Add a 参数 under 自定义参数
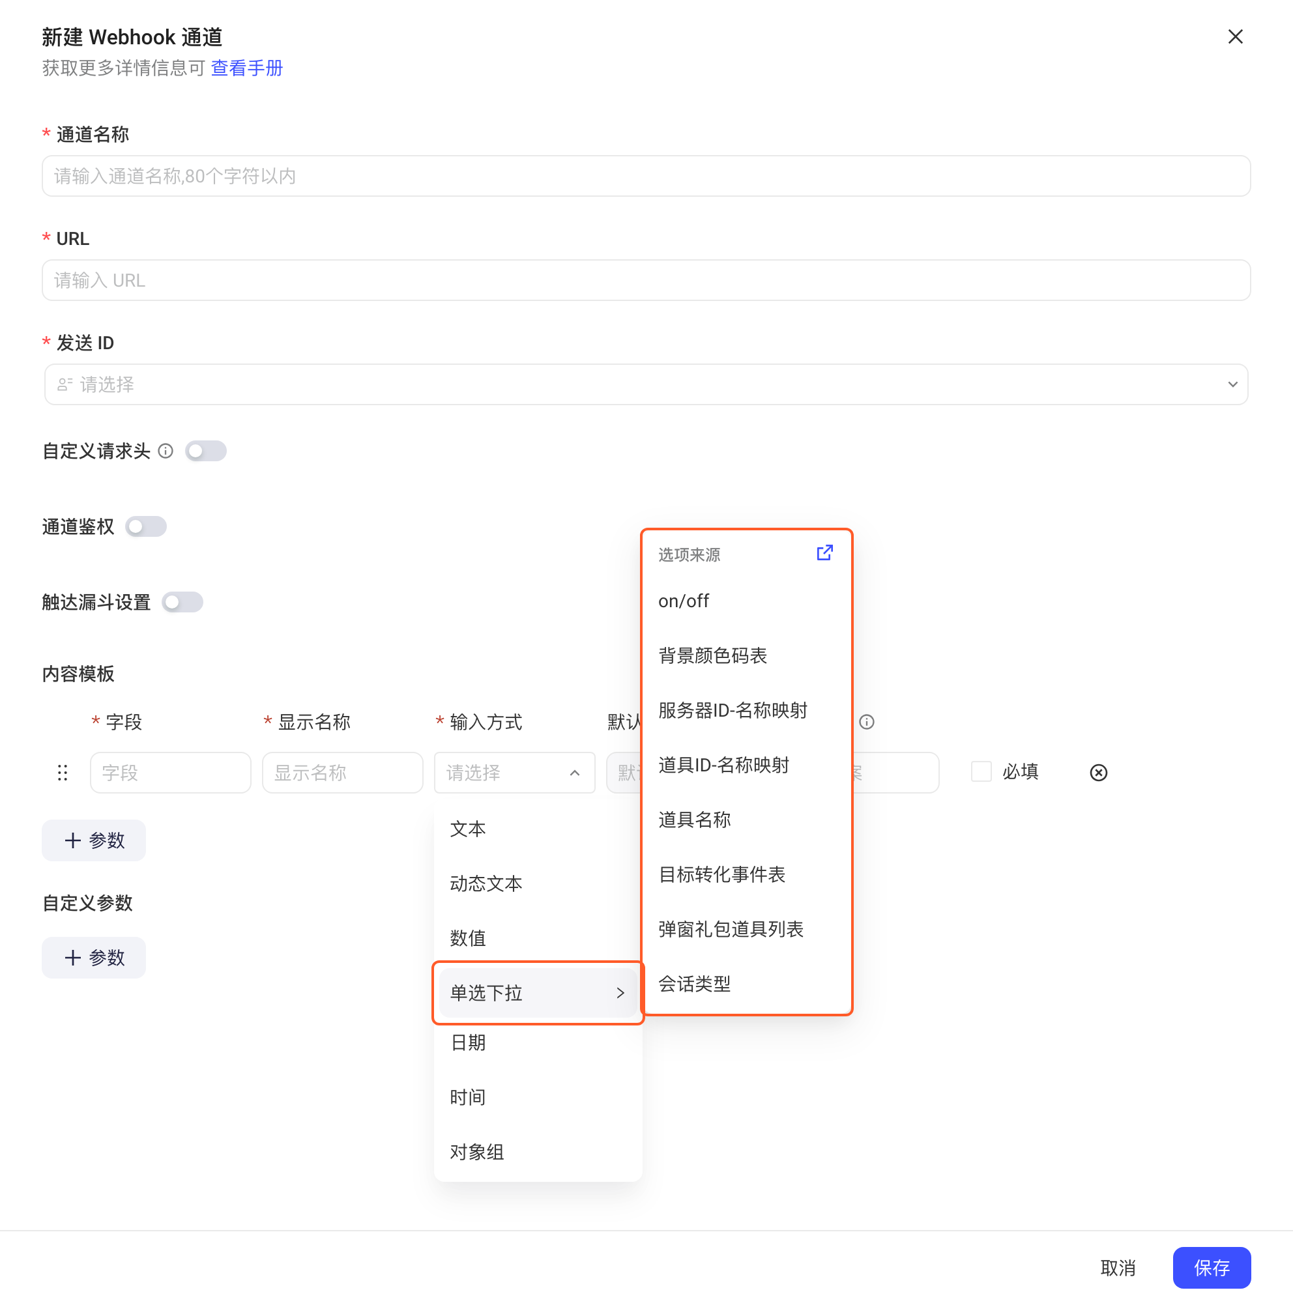This screenshot has width=1293, height=1303. click(x=94, y=958)
